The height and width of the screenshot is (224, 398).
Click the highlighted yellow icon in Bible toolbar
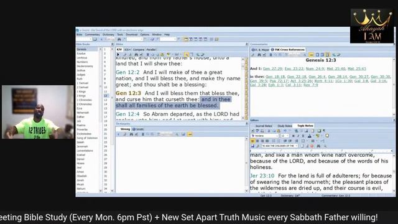(x=187, y=54)
